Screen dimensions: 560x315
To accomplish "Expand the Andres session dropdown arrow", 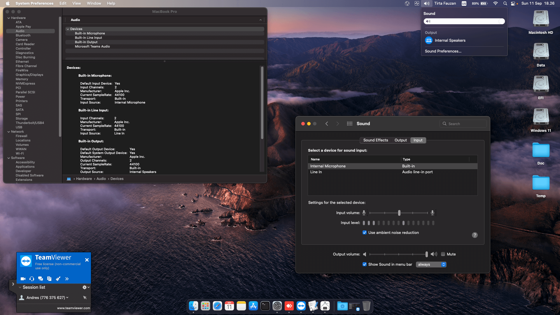I will [67, 297].
